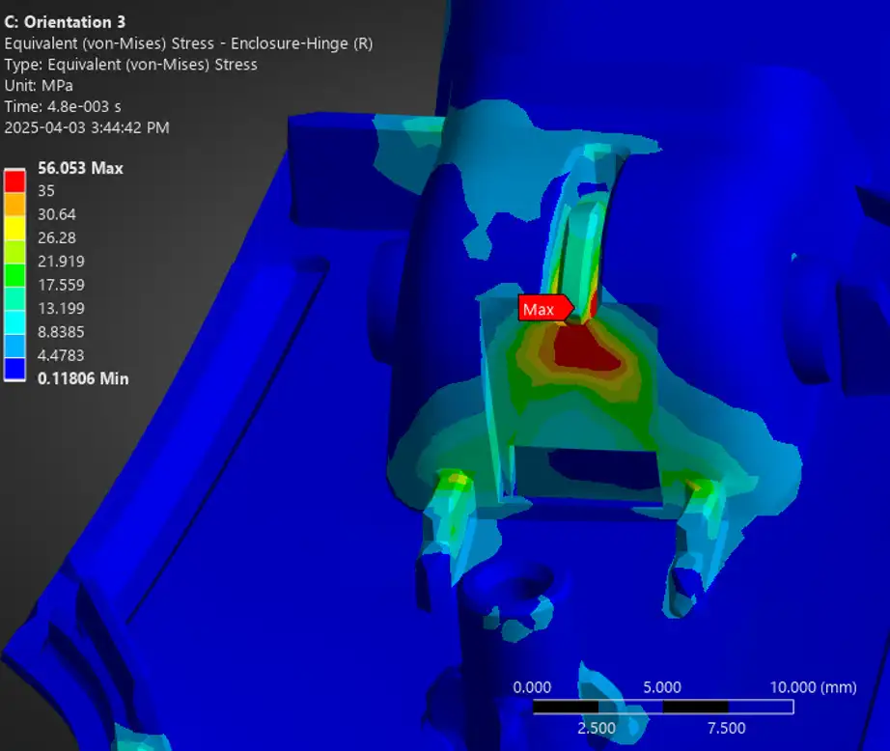Click the '5.000' scale label
890x751 pixels.
tap(662, 687)
